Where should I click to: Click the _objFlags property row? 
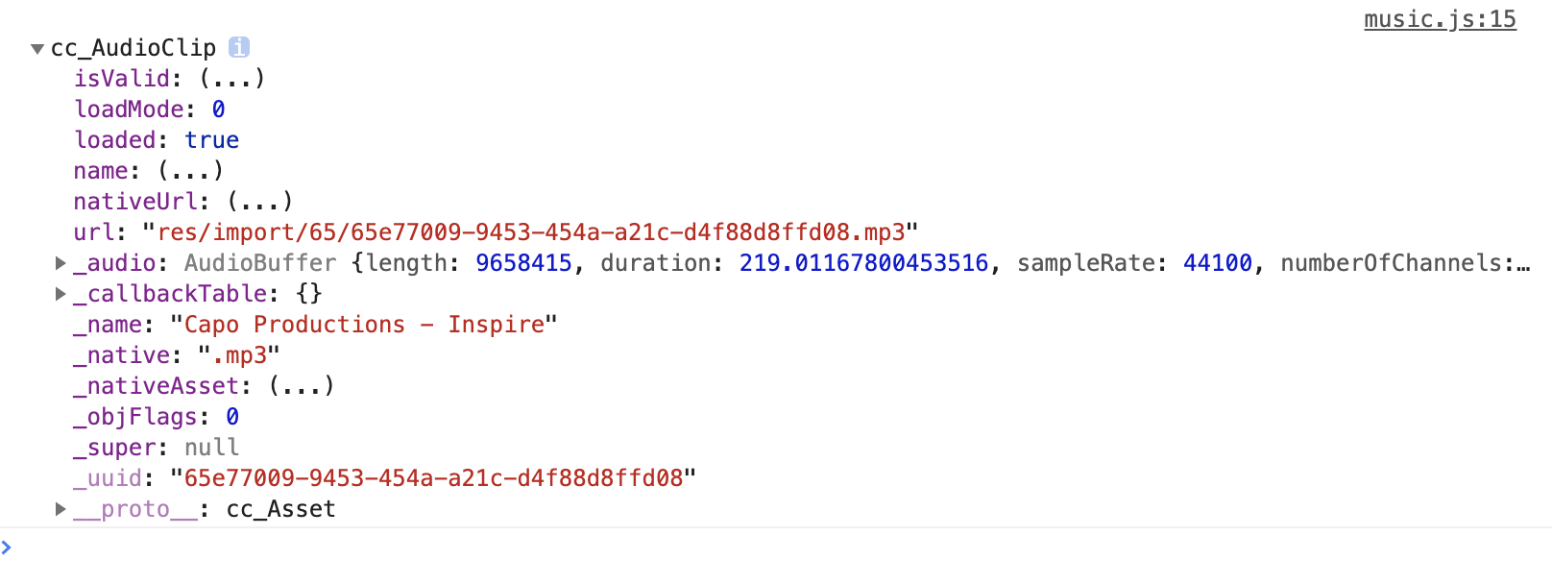pos(157,417)
